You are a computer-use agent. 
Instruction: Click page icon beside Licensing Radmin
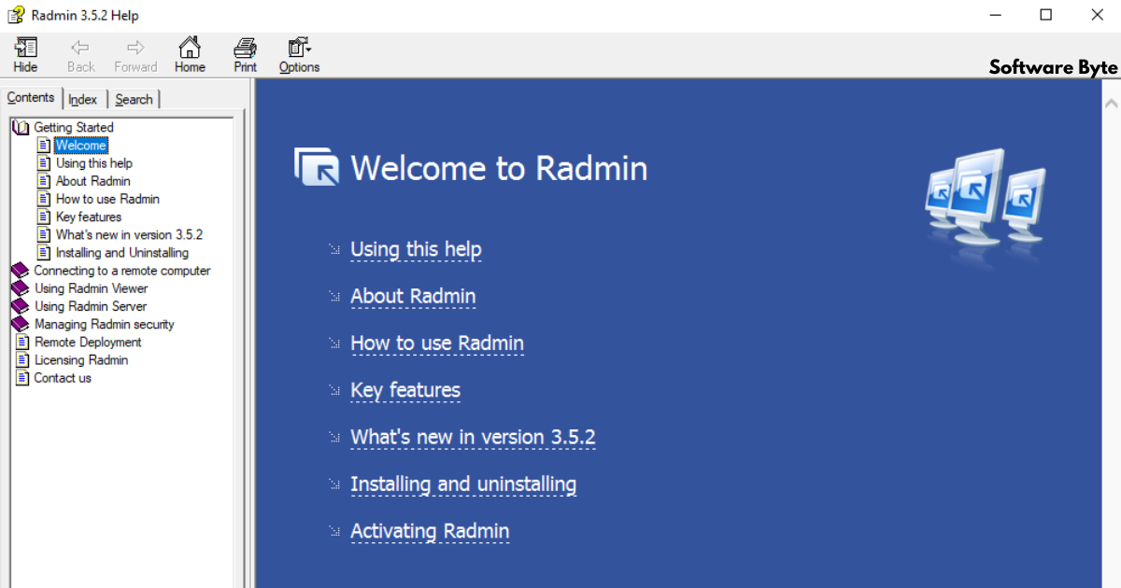[x=22, y=359]
